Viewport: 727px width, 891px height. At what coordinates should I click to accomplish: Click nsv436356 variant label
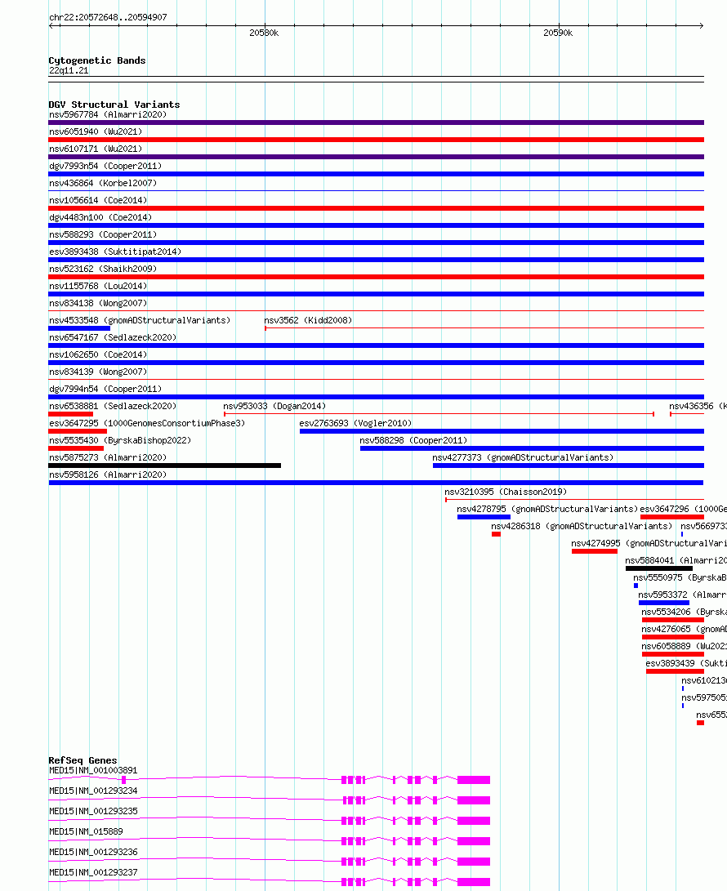point(698,406)
